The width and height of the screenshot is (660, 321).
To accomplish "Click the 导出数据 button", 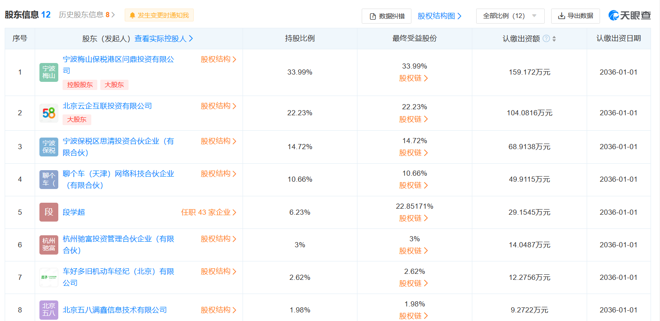I will tap(576, 16).
